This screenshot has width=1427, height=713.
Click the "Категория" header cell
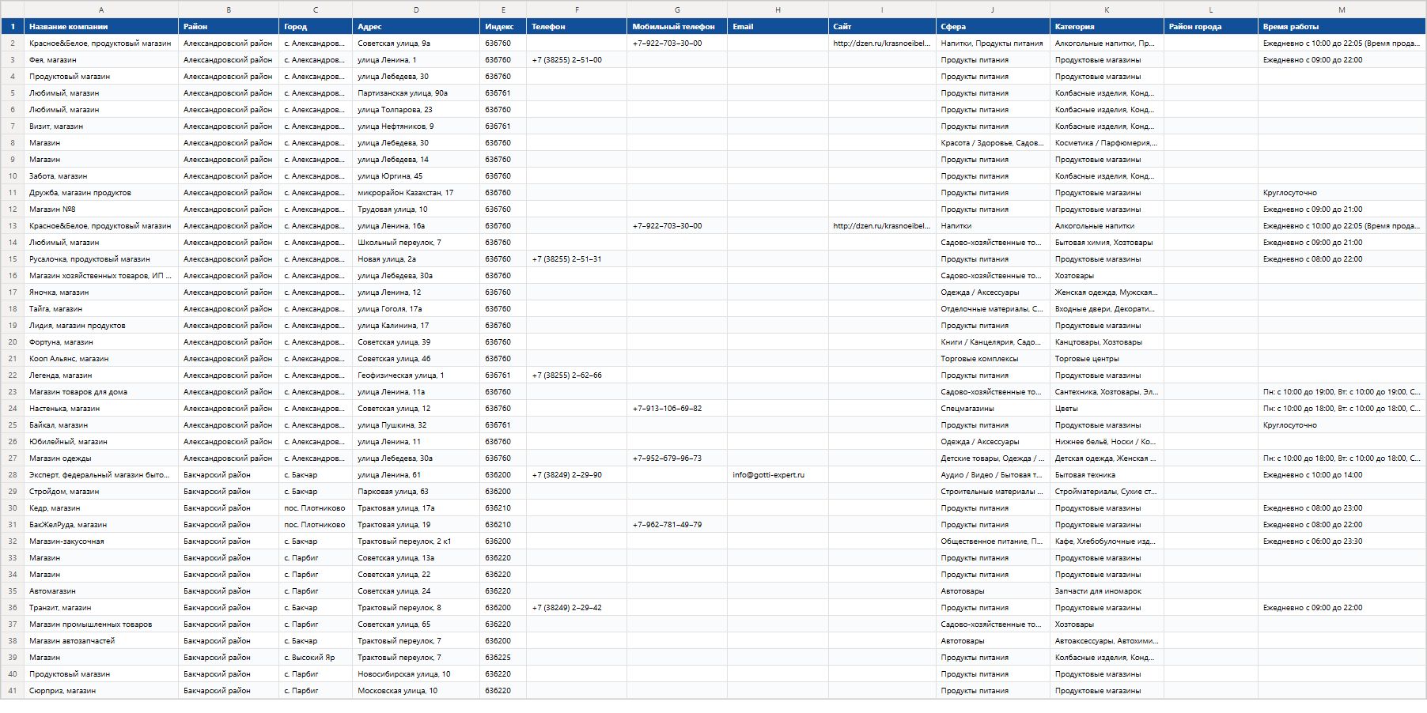pos(1107,26)
